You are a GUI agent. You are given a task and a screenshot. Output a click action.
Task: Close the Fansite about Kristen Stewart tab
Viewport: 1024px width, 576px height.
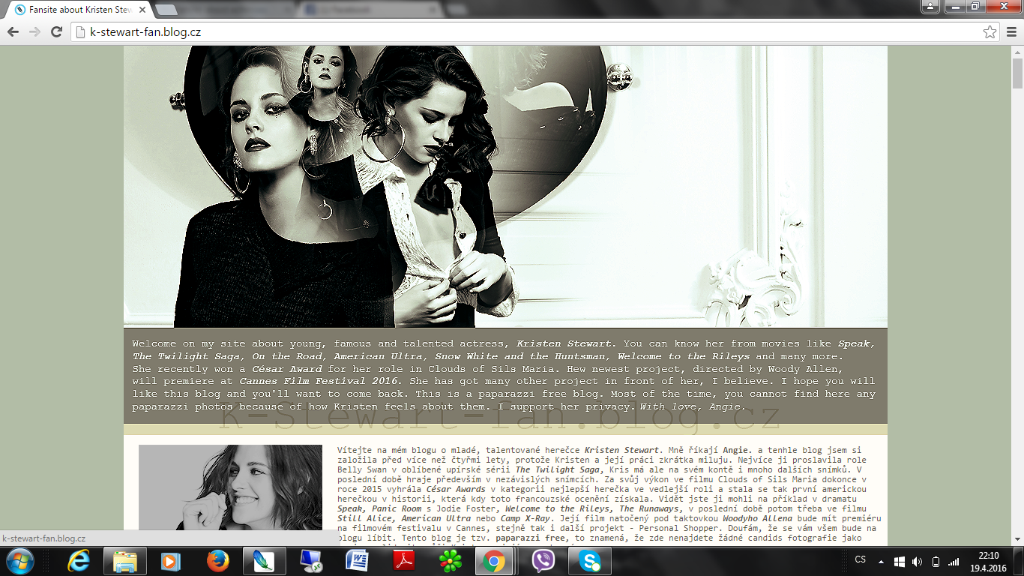pos(142,10)
